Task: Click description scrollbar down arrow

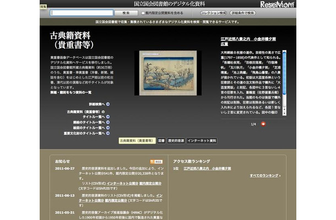Action: coord(284,114)
